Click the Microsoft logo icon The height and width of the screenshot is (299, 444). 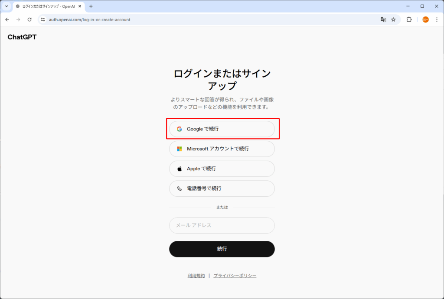(180, 149)
